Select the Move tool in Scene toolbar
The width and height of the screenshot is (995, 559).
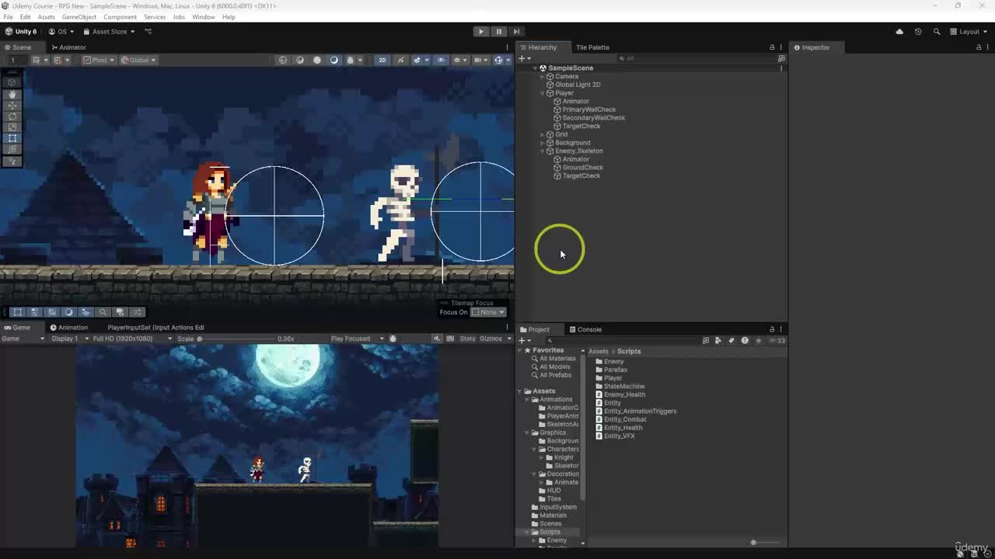pos(12,105)
